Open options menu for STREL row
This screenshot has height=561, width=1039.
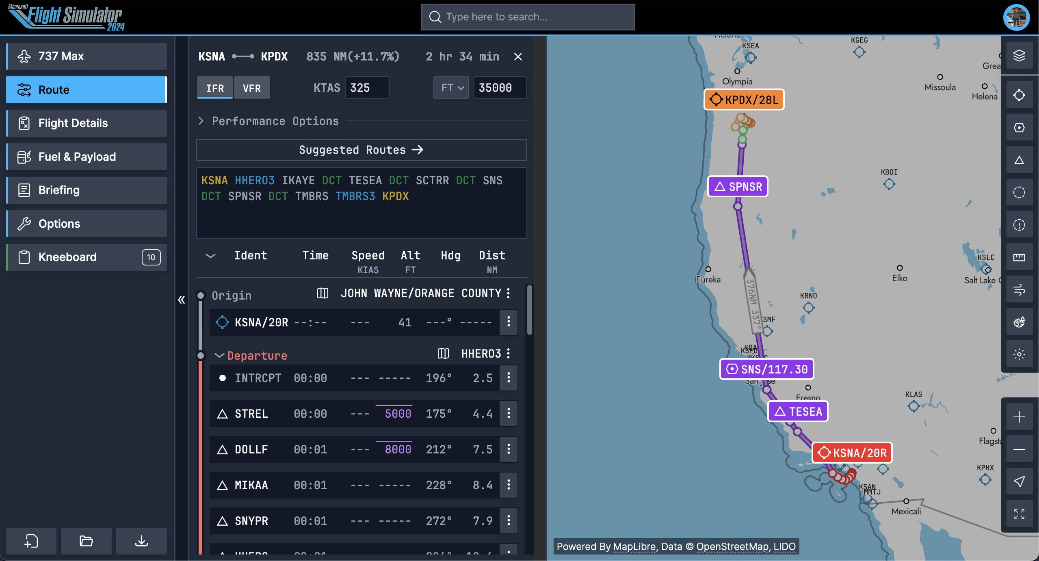pos(509,414)
